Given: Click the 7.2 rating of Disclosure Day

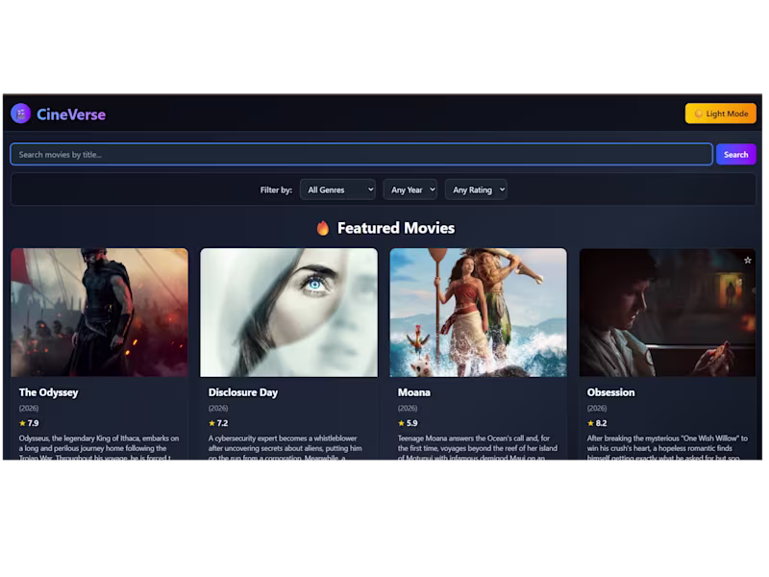Looking at the screenshot, I should (x=222, y=423).
